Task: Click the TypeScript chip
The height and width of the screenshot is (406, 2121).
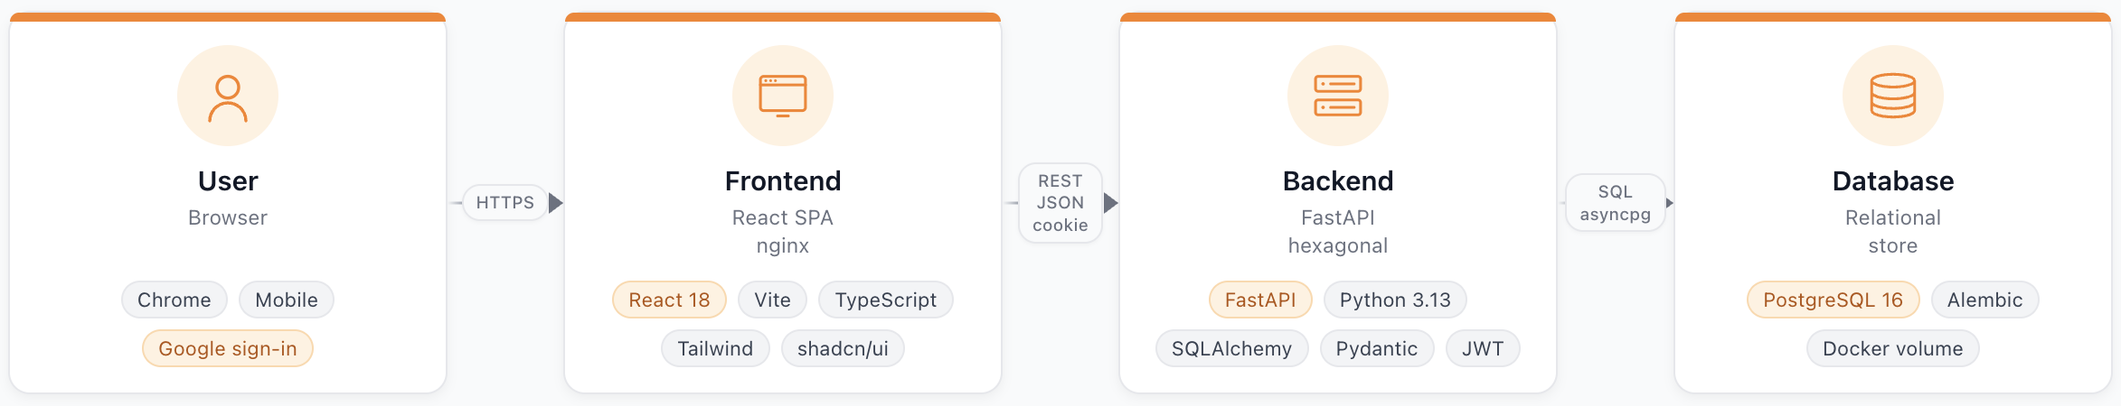Action: point(886,300)
